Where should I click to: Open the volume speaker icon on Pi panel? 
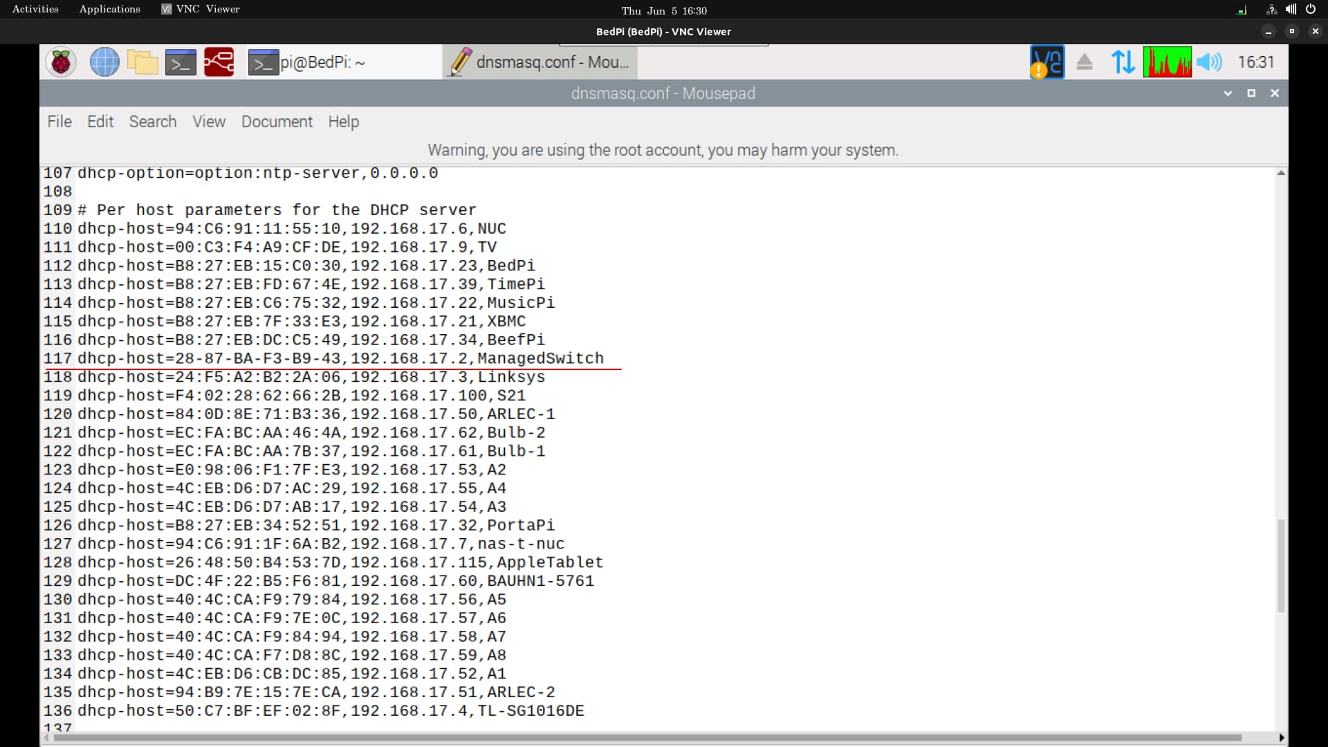pyautogui.click(x=1210, y=62)
